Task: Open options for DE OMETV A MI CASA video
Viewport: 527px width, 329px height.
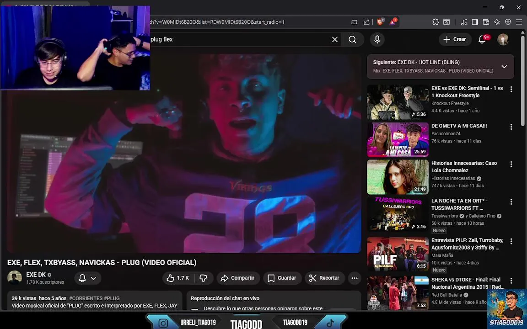Action: pyautogui.click(x=511, y=127)
